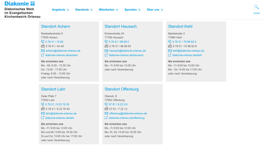Select the address text Eichenstraße 24

coord(114,34)
